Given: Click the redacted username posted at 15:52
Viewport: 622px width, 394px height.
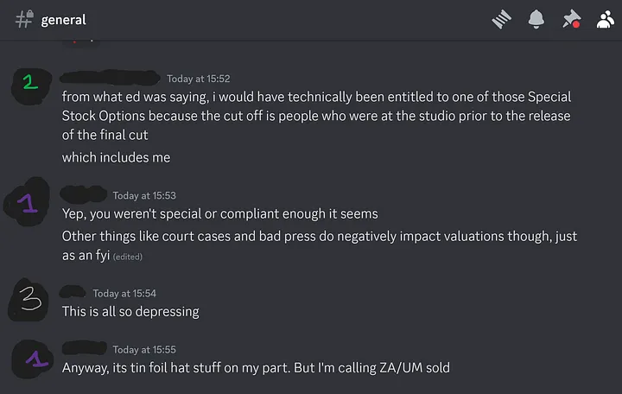Looking at the screenshot, I should click(x=110, y=78).
